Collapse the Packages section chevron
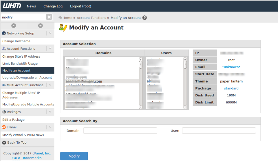 (x=50, y=112)
